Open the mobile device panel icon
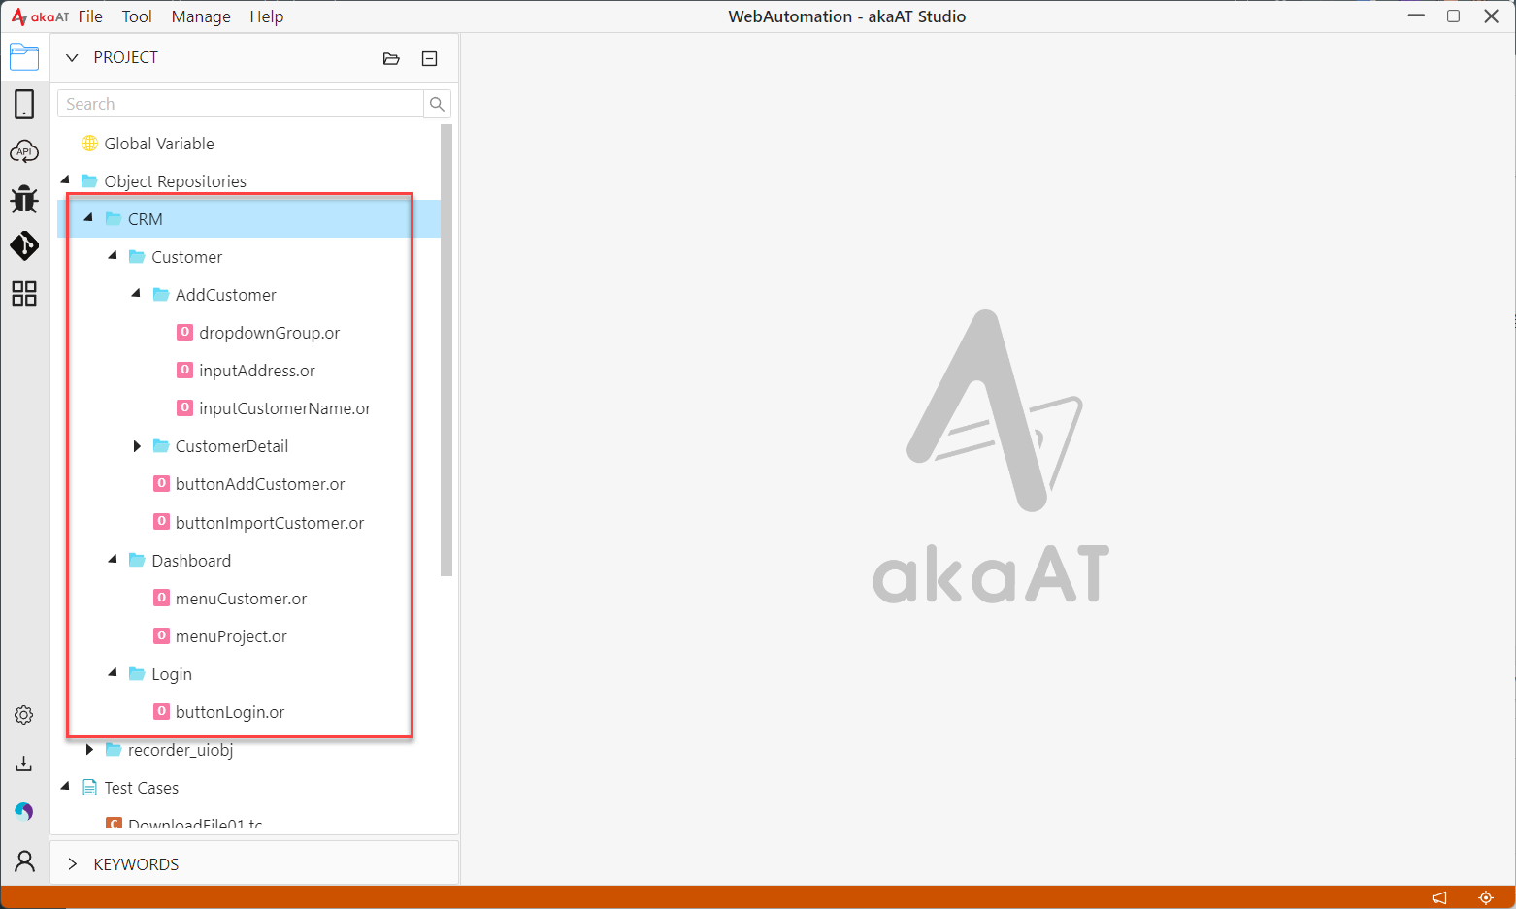The height and width of the screenshot is (909, 1516). point(24,104)
